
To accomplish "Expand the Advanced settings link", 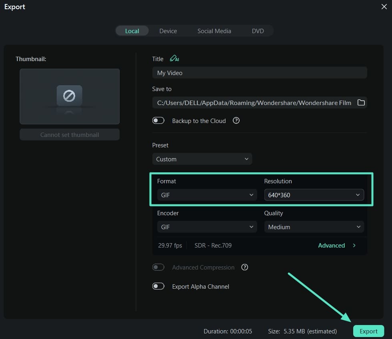I will [x=336, y=246].
